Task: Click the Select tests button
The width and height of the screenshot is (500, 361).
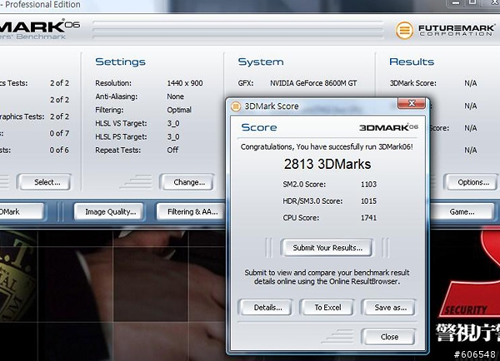Action: pyautogui.click(x=45, y=182)
